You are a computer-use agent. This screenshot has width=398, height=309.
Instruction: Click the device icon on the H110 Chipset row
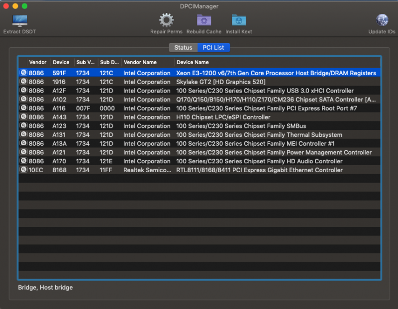(x=23, y=117)
